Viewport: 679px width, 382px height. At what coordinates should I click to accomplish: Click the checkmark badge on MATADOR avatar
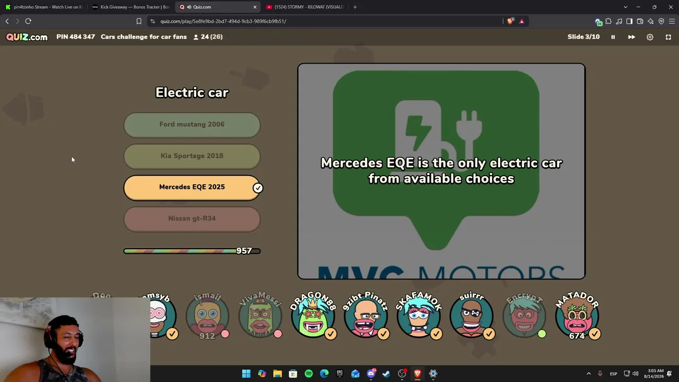pyautogui.click(x=595, y=334)
